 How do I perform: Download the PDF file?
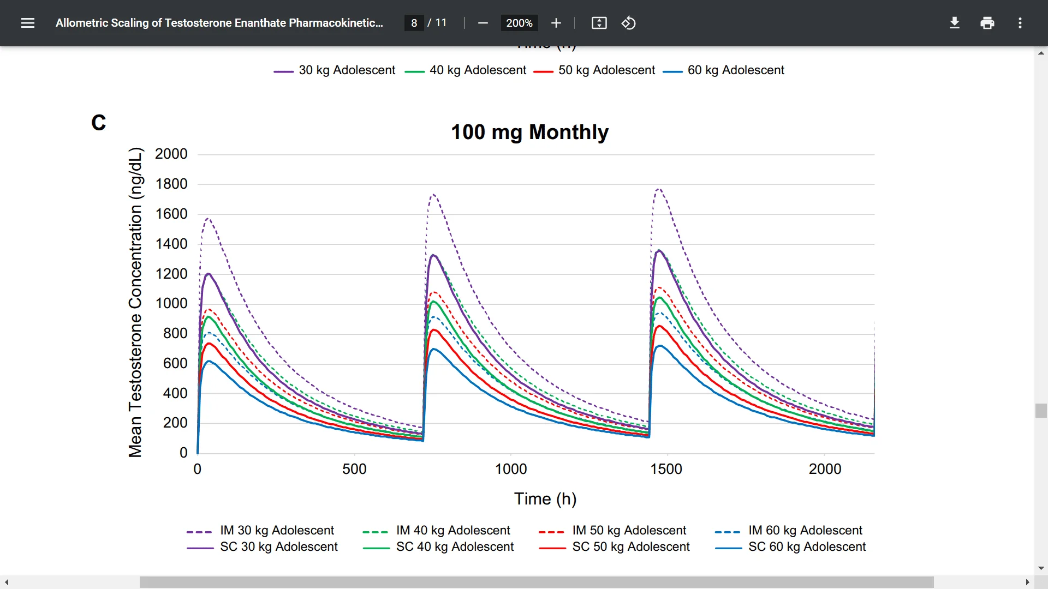[x=955, y=23]
